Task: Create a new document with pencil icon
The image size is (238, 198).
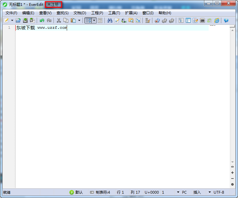Action: tap(6, 20)
